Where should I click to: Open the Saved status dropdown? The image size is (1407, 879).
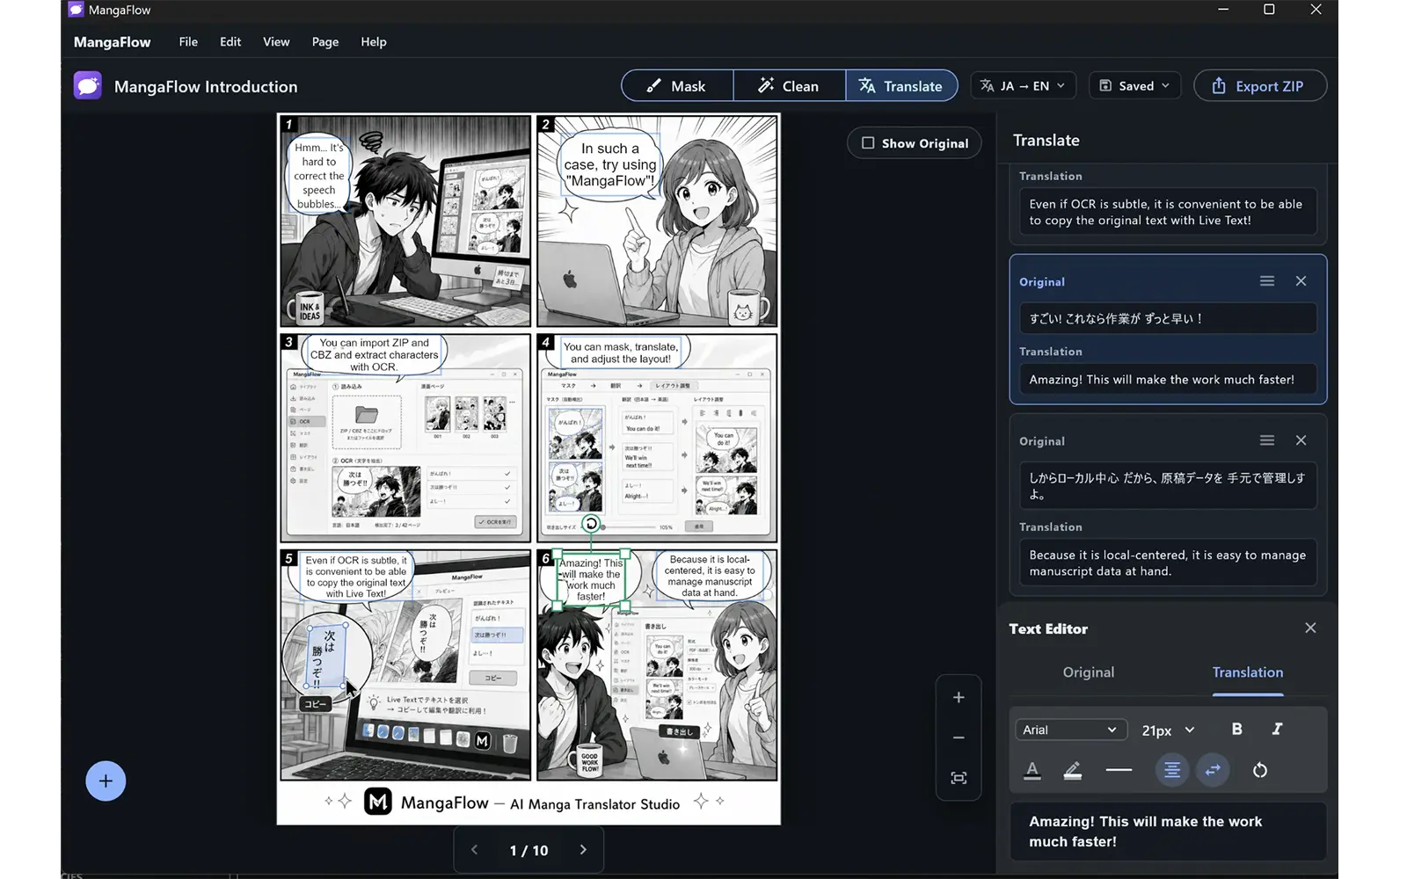click(x=1134, y=86)
